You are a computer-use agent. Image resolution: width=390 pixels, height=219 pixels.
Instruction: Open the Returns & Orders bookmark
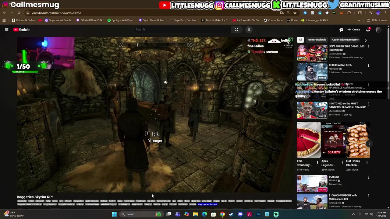pos(23,20)
